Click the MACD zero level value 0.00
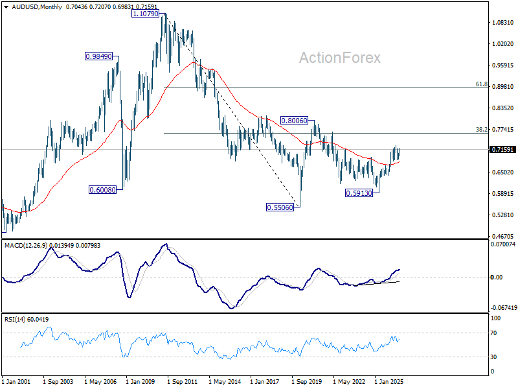518x389 pixels. click(x=497, y=277)
